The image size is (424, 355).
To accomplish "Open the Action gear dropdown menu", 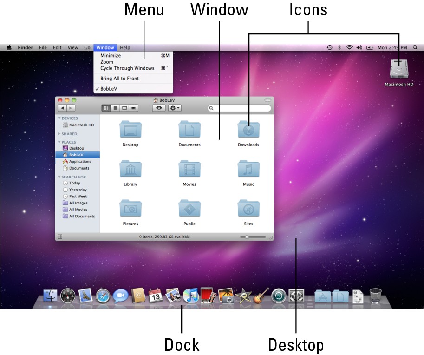I will pyautogui.click(x=175, y=108).
